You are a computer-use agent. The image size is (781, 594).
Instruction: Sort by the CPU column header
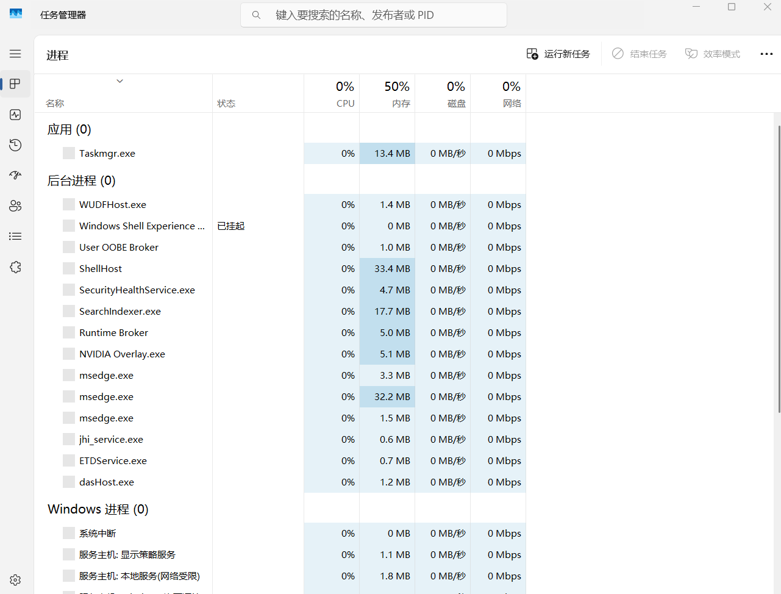[332, 94]
